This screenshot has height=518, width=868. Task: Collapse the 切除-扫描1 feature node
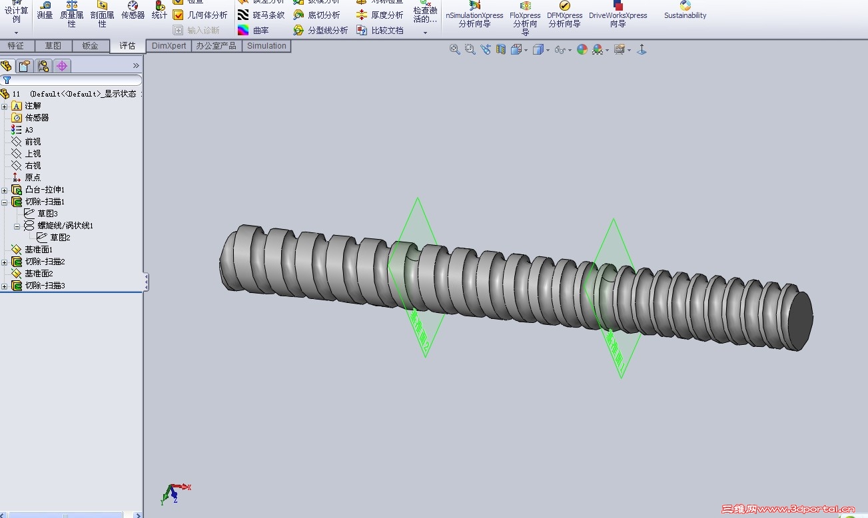pos(5,202)
